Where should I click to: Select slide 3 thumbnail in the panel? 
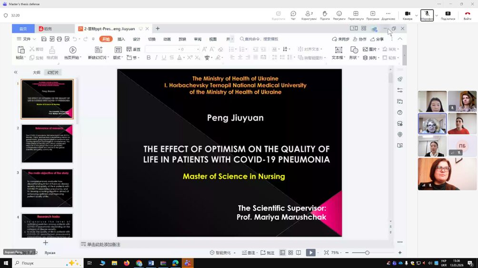coord(47,188)
